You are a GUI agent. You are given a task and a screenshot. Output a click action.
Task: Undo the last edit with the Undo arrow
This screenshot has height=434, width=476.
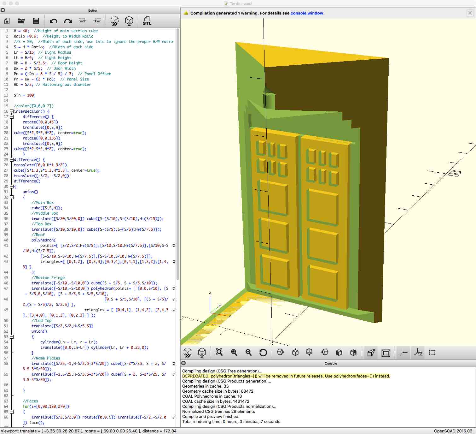(53, 21)
